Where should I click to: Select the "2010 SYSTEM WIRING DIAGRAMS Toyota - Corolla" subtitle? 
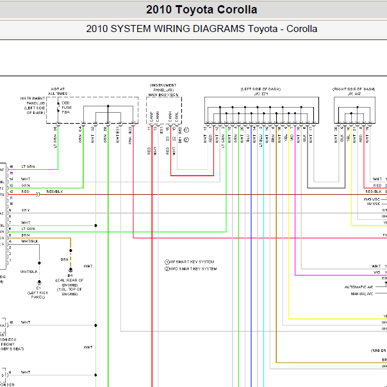coord(201,29)
